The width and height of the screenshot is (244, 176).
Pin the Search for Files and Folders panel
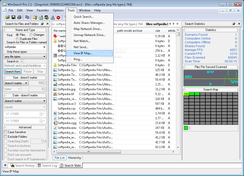[42, 24]
